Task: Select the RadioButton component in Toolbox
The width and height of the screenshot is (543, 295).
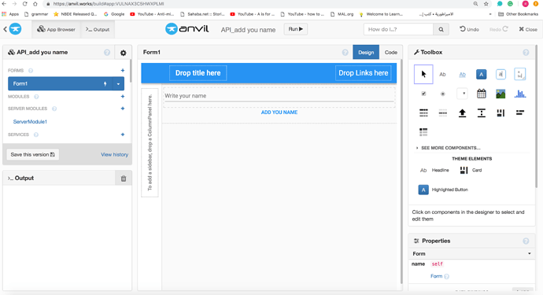Action: click(442, 94)
